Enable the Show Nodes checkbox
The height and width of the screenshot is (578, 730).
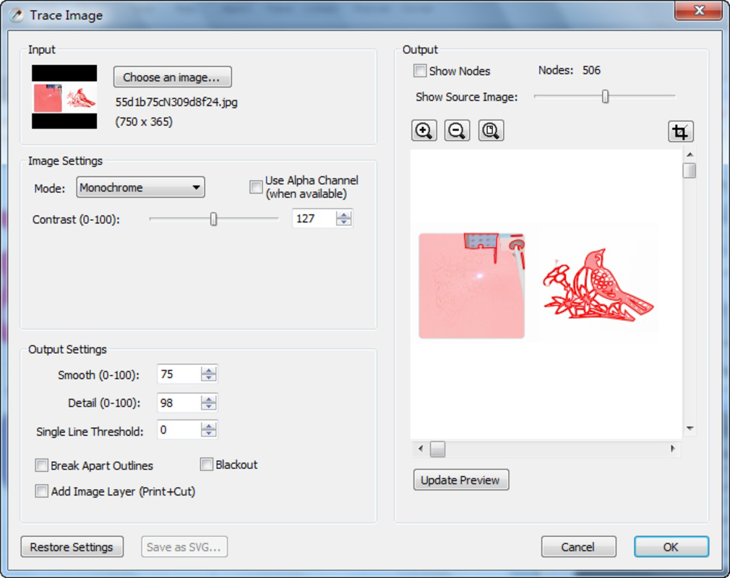tap(419, 71)
